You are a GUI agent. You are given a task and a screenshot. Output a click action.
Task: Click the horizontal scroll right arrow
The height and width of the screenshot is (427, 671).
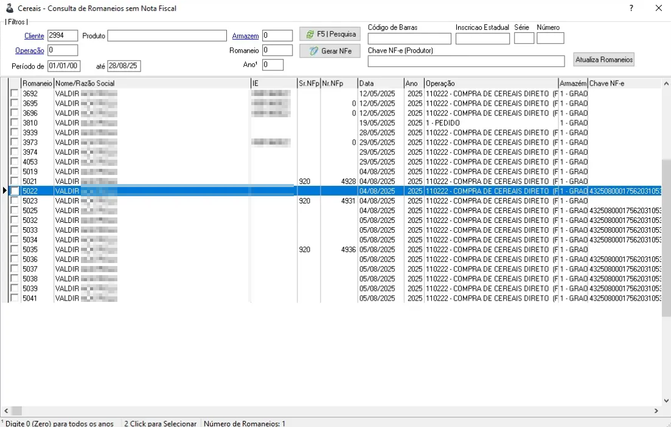656,411
